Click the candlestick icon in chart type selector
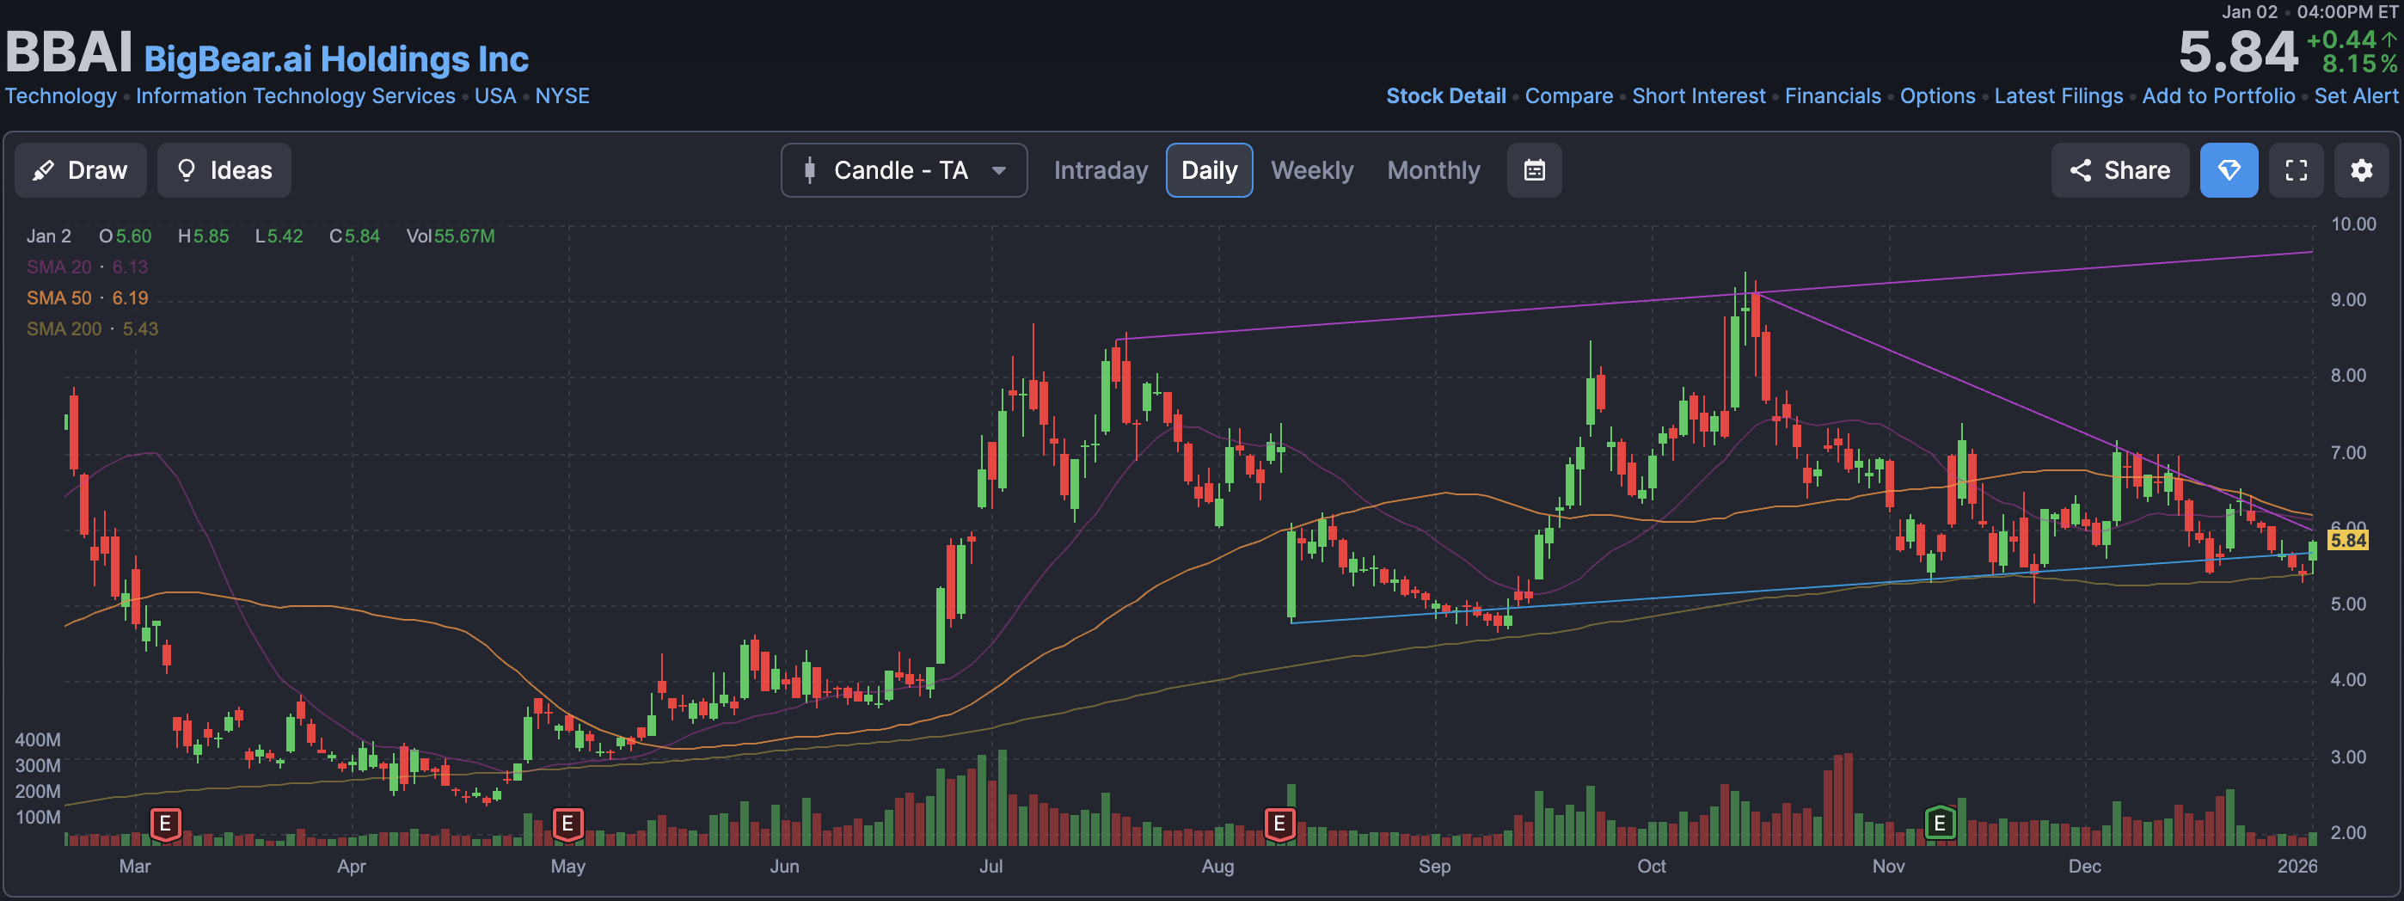 (x=809, y=169)
